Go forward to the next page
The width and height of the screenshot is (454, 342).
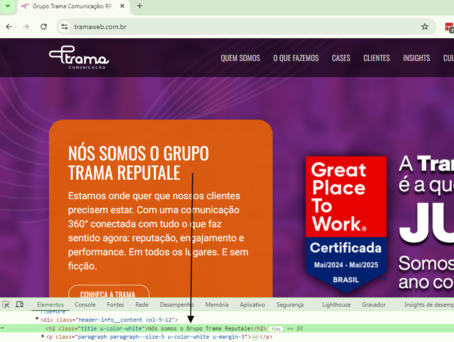click(x=26, y=27)
